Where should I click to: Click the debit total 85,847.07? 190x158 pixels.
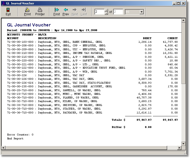[x=144, y=120]
